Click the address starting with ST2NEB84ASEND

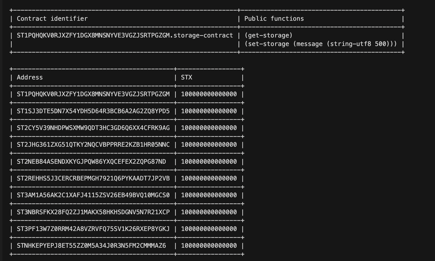point(91,162)
